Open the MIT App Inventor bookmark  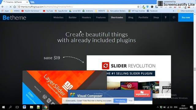(137, 11)
